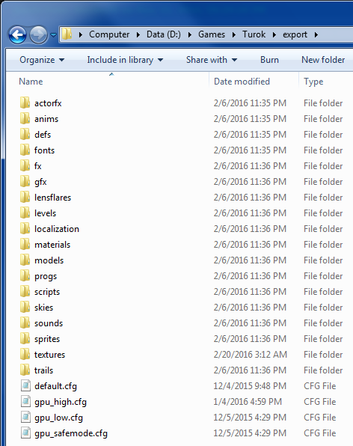Open the Share with menu
Image resolution: width=353 pixels, height=446 pixels.
pos(212,60)
